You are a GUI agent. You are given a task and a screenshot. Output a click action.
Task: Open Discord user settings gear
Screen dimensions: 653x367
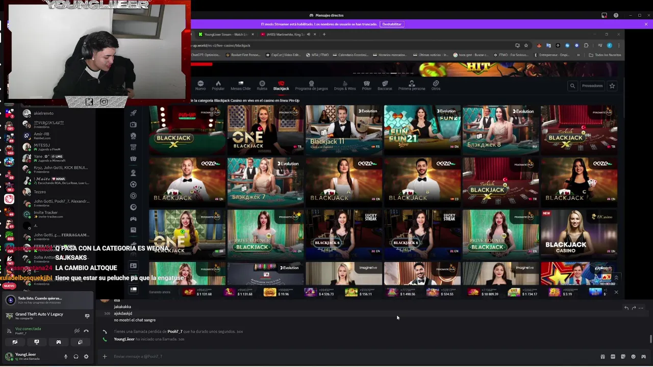pyautogui.click(x=86, y=356)
